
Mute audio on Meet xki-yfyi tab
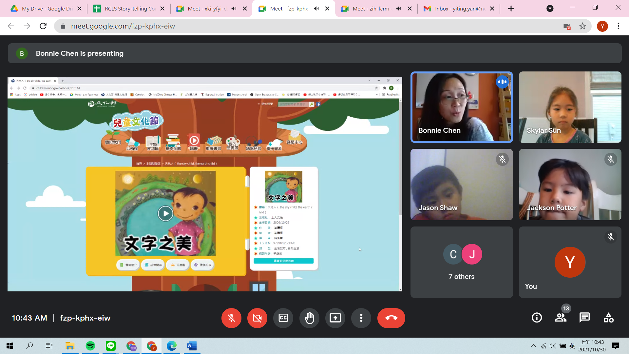(x=234, y=9)
